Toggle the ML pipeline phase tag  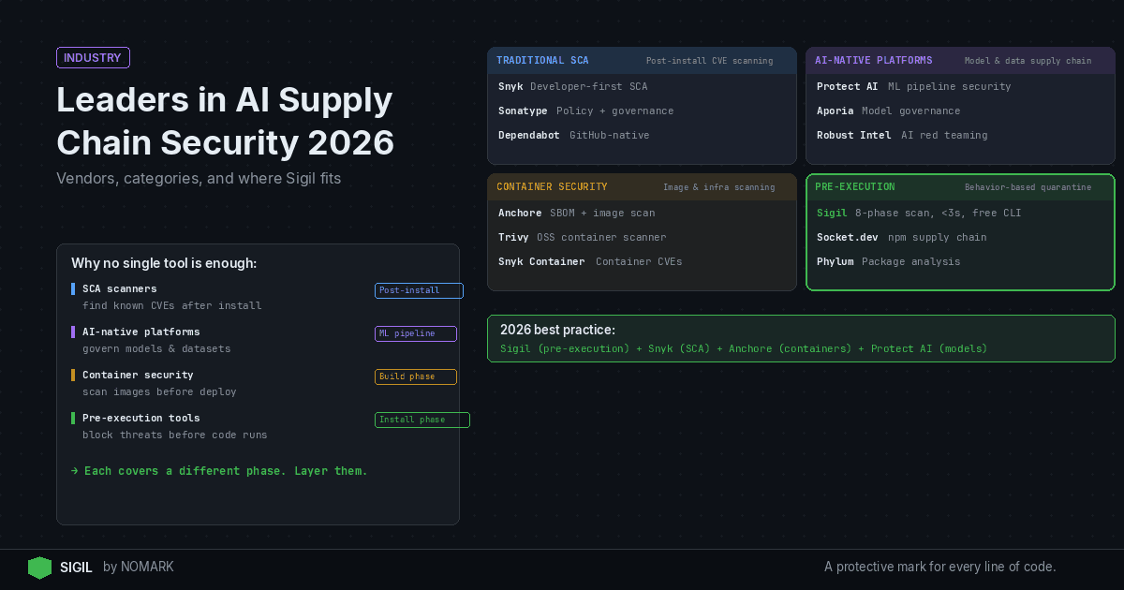(415, 333)
